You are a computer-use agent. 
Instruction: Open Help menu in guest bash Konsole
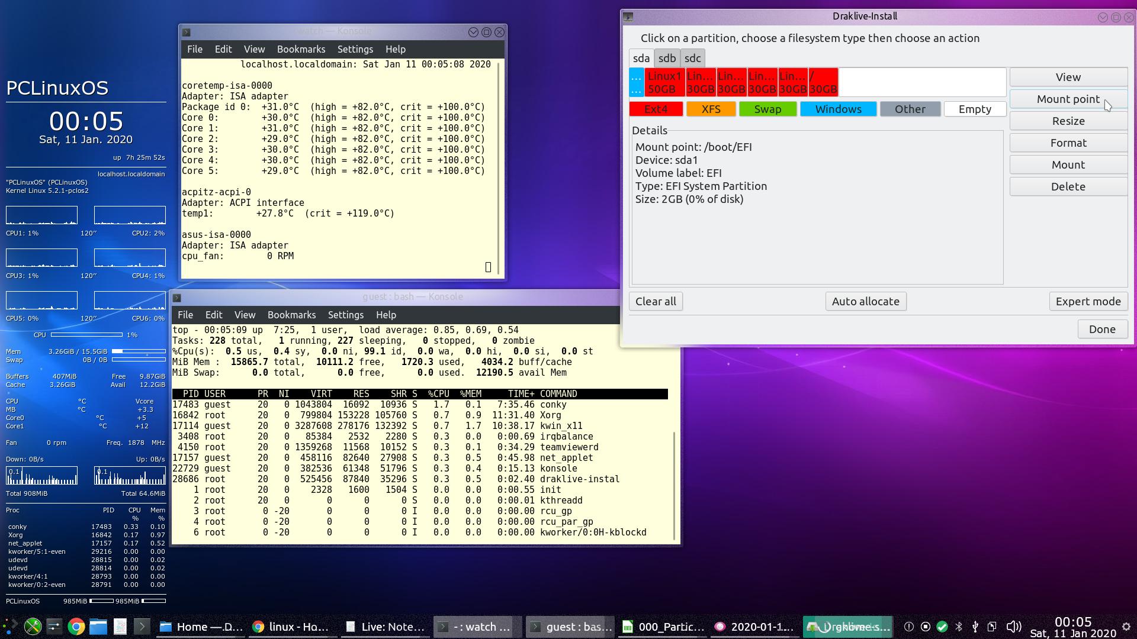(x=386, y=315)
